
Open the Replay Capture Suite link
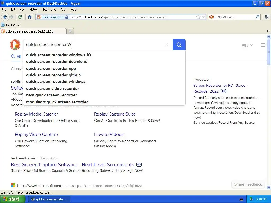pos(115,114)
